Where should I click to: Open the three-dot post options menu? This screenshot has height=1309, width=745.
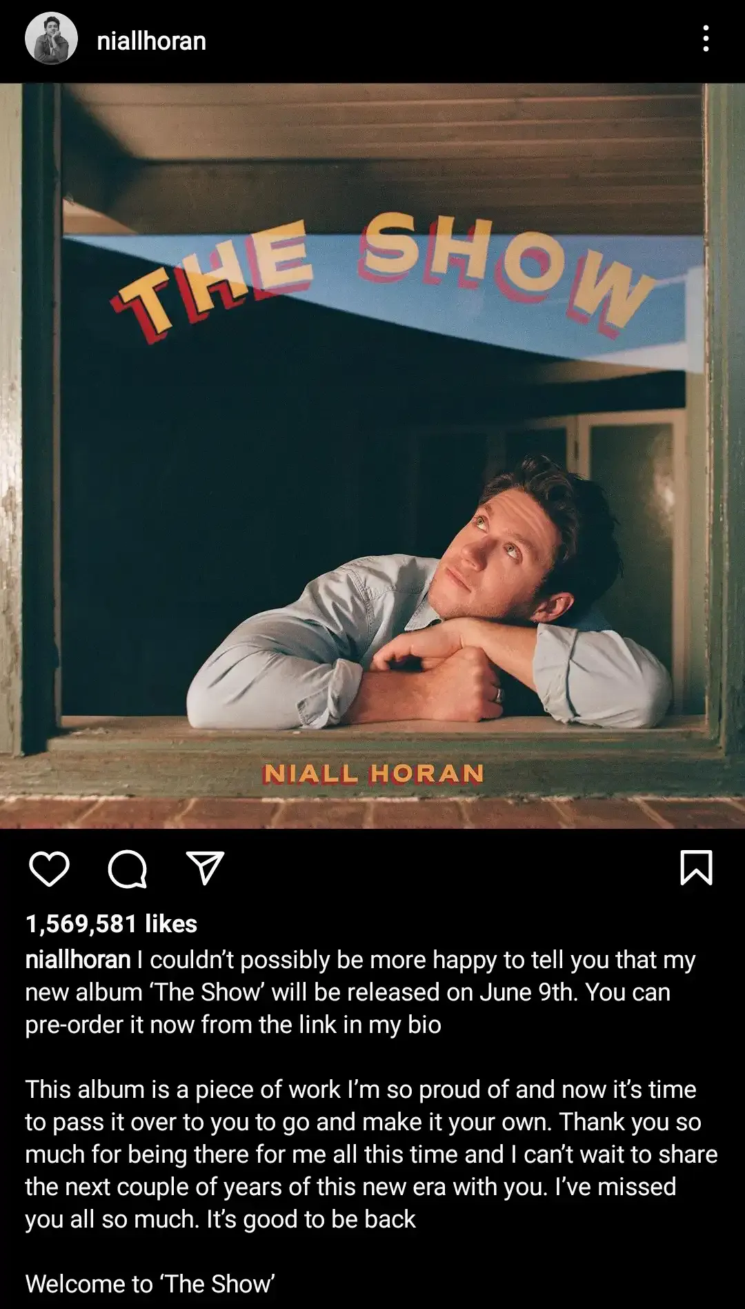706,39
